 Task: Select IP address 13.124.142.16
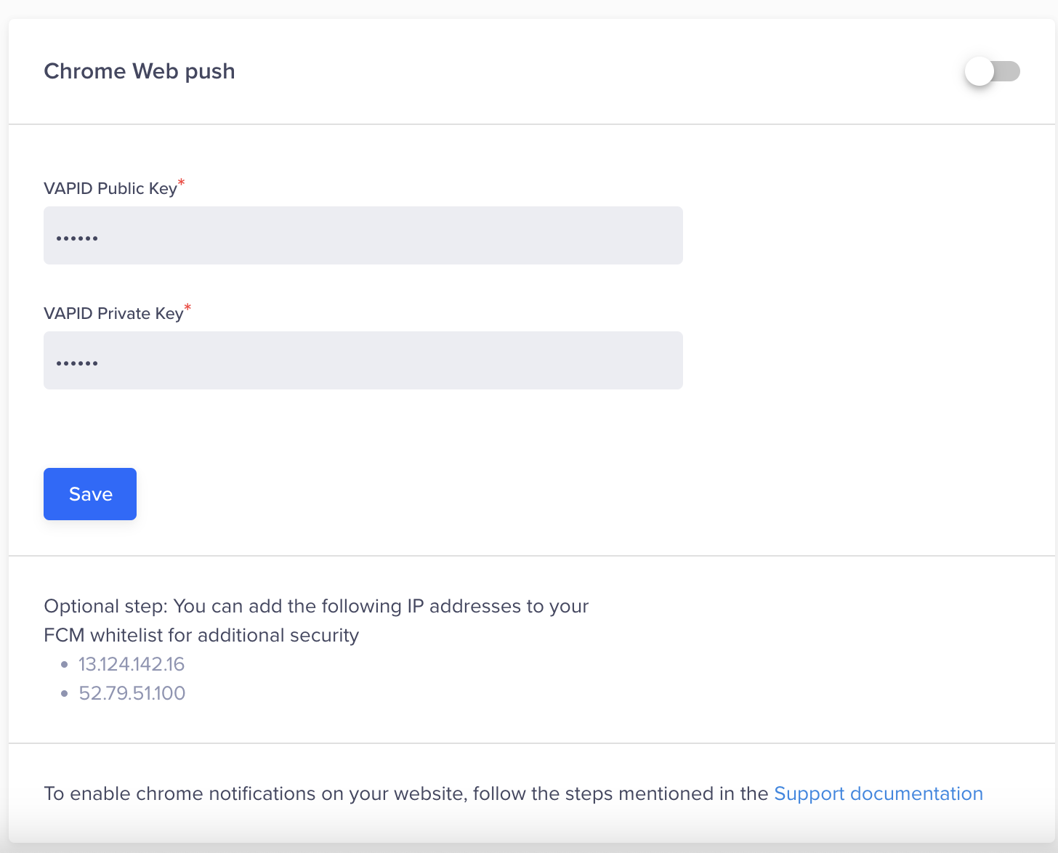click(132, 664)
